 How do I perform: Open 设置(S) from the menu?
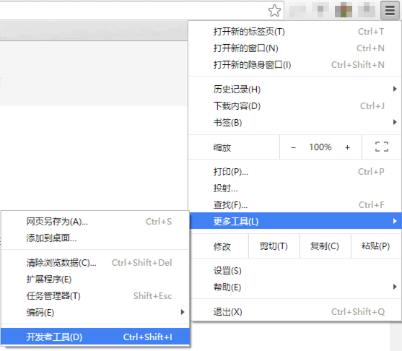(x=295, y=271)
